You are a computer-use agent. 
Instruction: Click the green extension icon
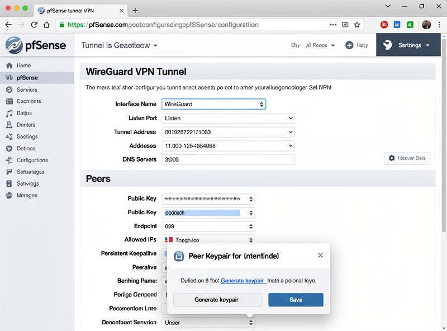(410, 25)
